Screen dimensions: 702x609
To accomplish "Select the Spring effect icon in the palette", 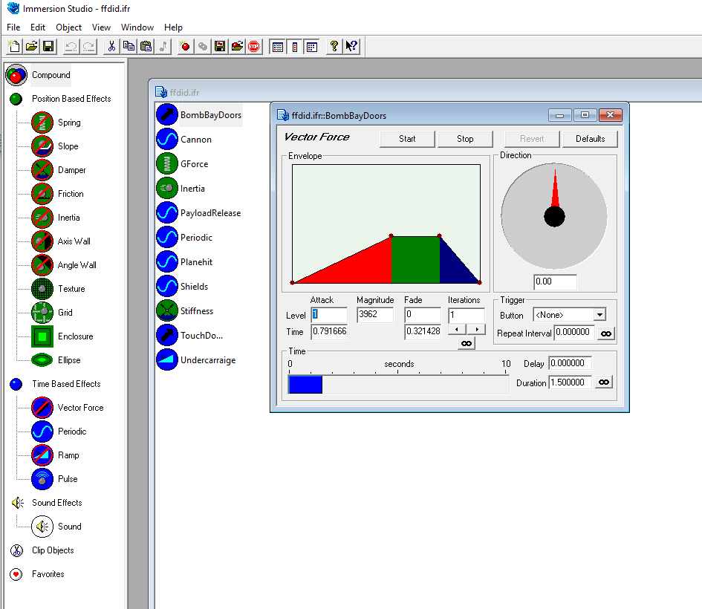I will click(42, 123).
